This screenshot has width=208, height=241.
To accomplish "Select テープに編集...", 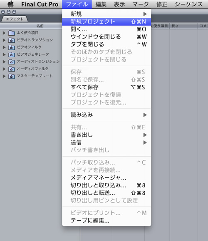I will coord(106,221).
